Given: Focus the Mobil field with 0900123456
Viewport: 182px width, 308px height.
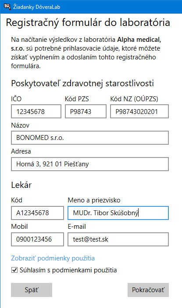Looking at the screenshot, I should click(38, 239).
